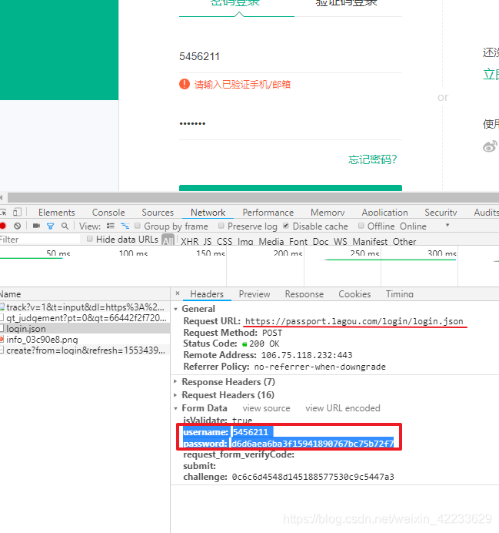Image resolution: width=499 pixels, height=533 pixels.
Task: Click the 忘记密码? forgot password link
Action: [372, 159]
